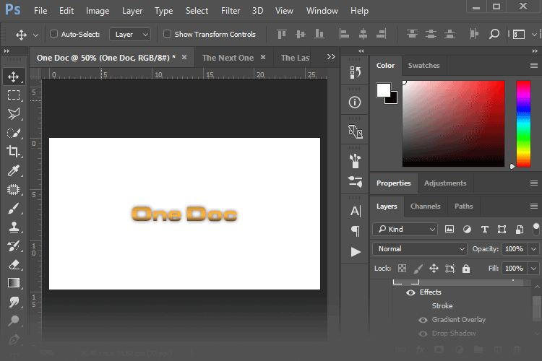Align left edges in options bar

point(344,34)
